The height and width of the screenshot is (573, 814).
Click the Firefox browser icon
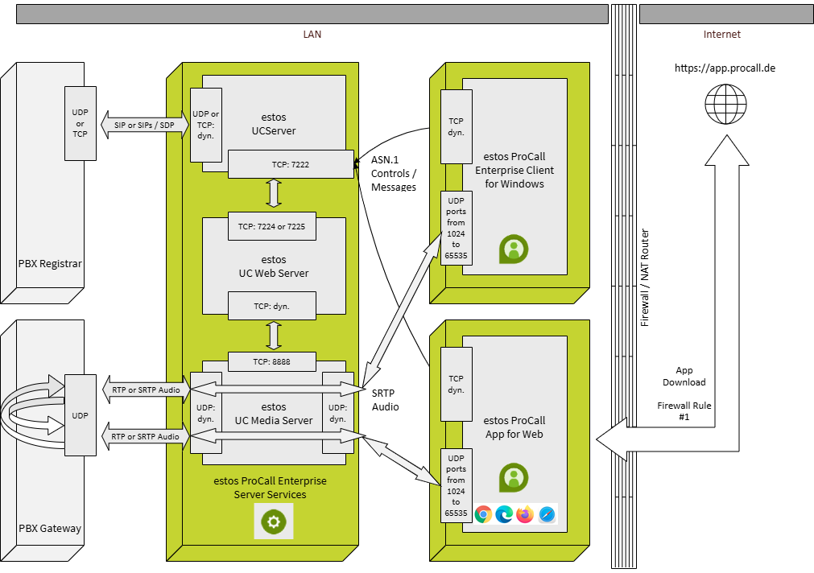(x=526, y=514)
